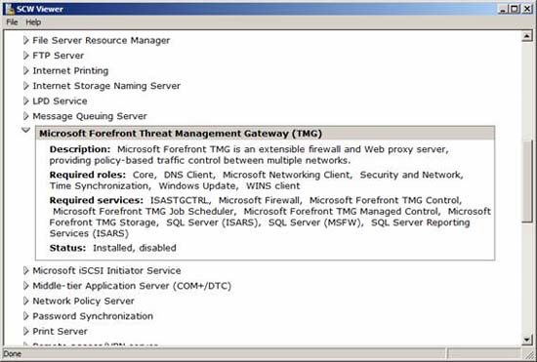Select the LPD Service label
537x362 pixels.
60,101
